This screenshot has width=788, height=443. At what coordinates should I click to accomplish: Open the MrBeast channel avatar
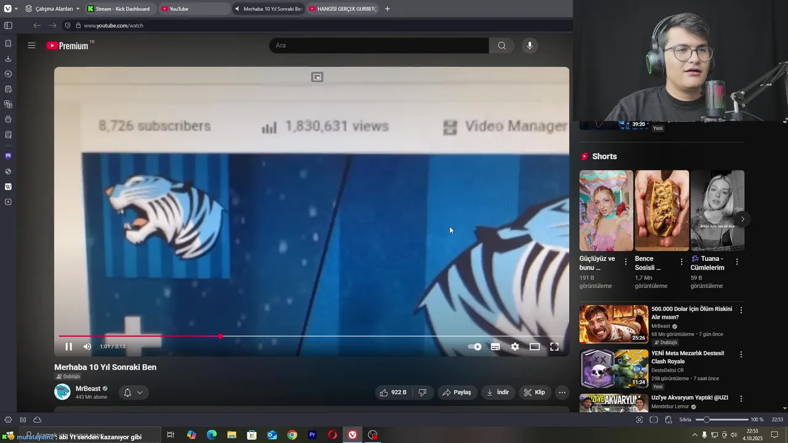(x=62, y=392)
